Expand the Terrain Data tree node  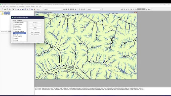(1, 15)
